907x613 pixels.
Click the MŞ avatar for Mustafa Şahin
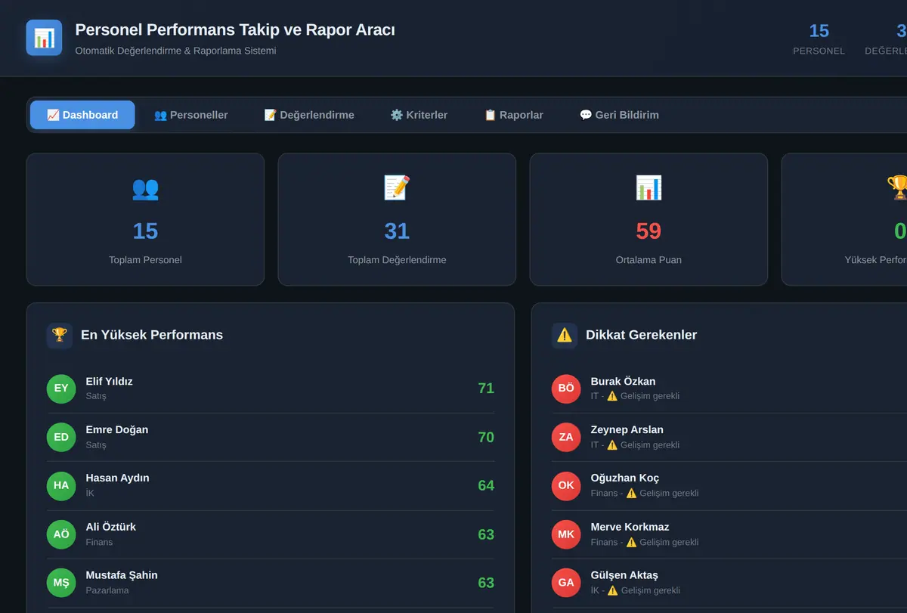[61, 583]
